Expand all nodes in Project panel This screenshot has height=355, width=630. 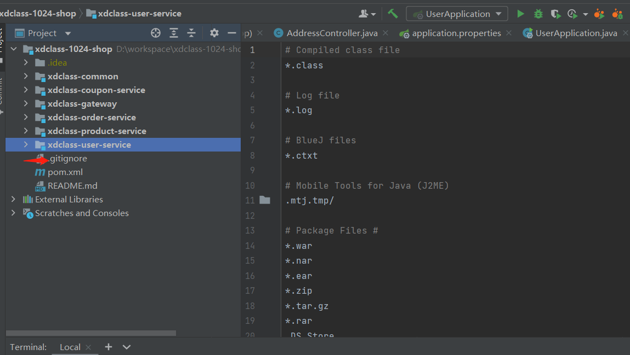pos(174,33)
